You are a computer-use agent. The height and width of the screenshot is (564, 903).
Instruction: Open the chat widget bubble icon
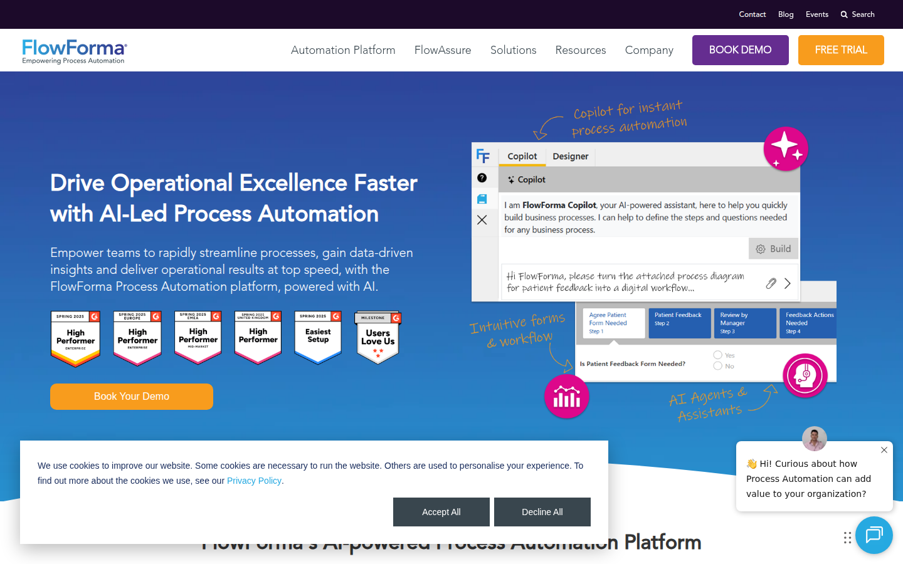(x=874, y=535)
